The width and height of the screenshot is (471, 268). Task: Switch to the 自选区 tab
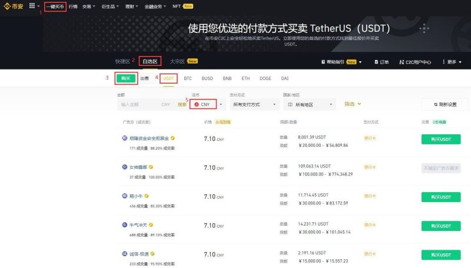click(150, 61)
